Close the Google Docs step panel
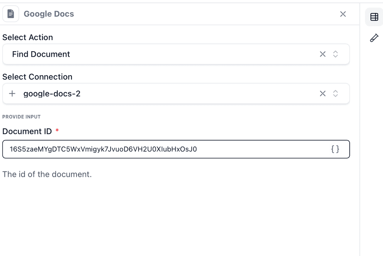The width and height of the screenshot is (383, 256). click(x=343, y=14)
